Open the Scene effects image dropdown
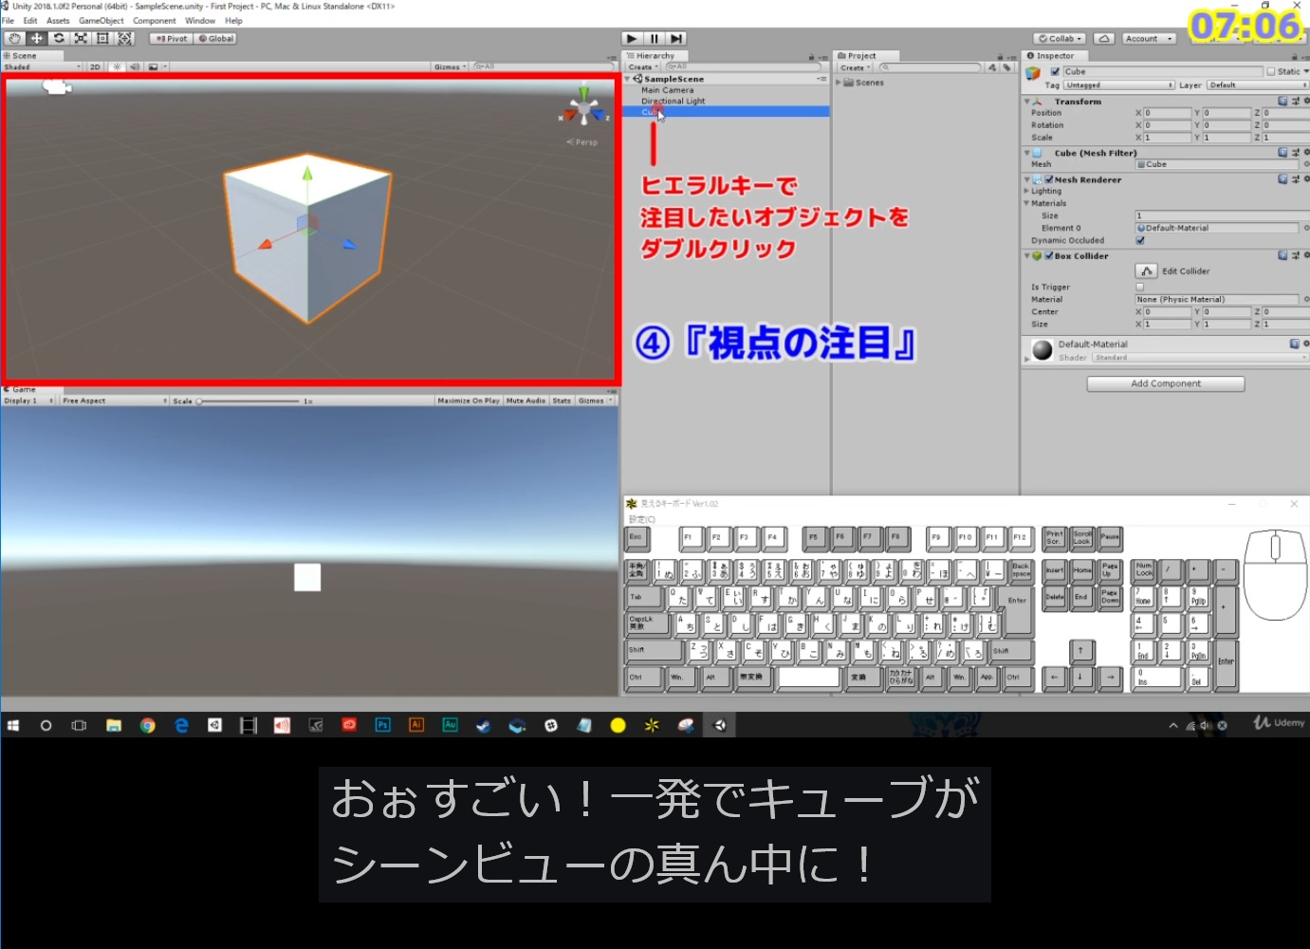The width and height of the screenshot is (1310, 949). (157, 67)
